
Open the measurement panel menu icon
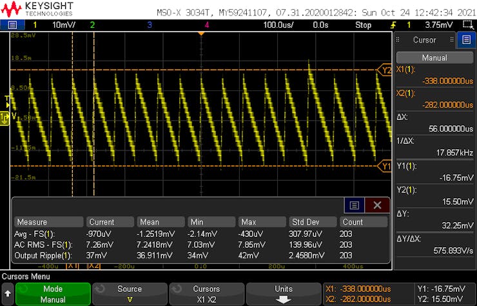354,205
